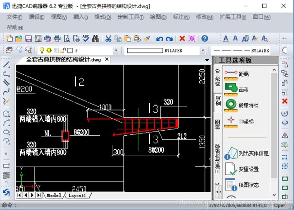Open 质量特性 mass properties tool
The height and width of the screenshot is (210, 294).
pos(241,105)
